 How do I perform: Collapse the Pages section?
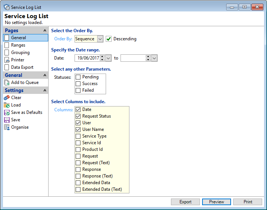coord(45,31)
